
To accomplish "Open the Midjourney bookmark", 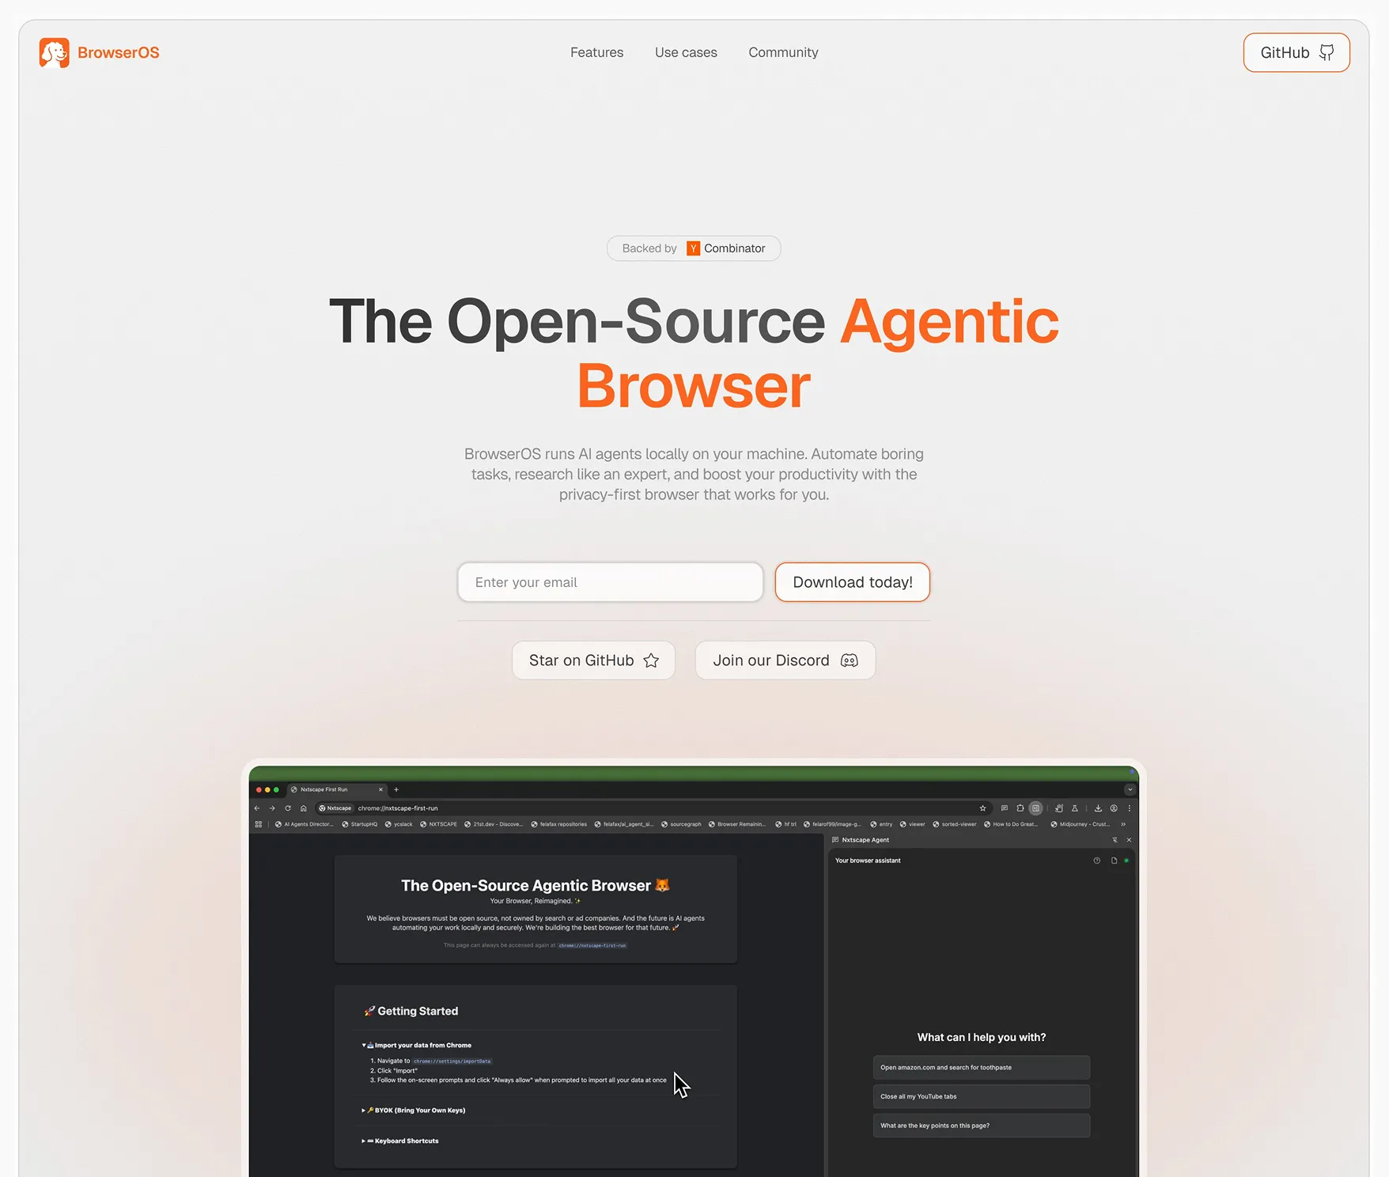I will [x=1081, y=824].
